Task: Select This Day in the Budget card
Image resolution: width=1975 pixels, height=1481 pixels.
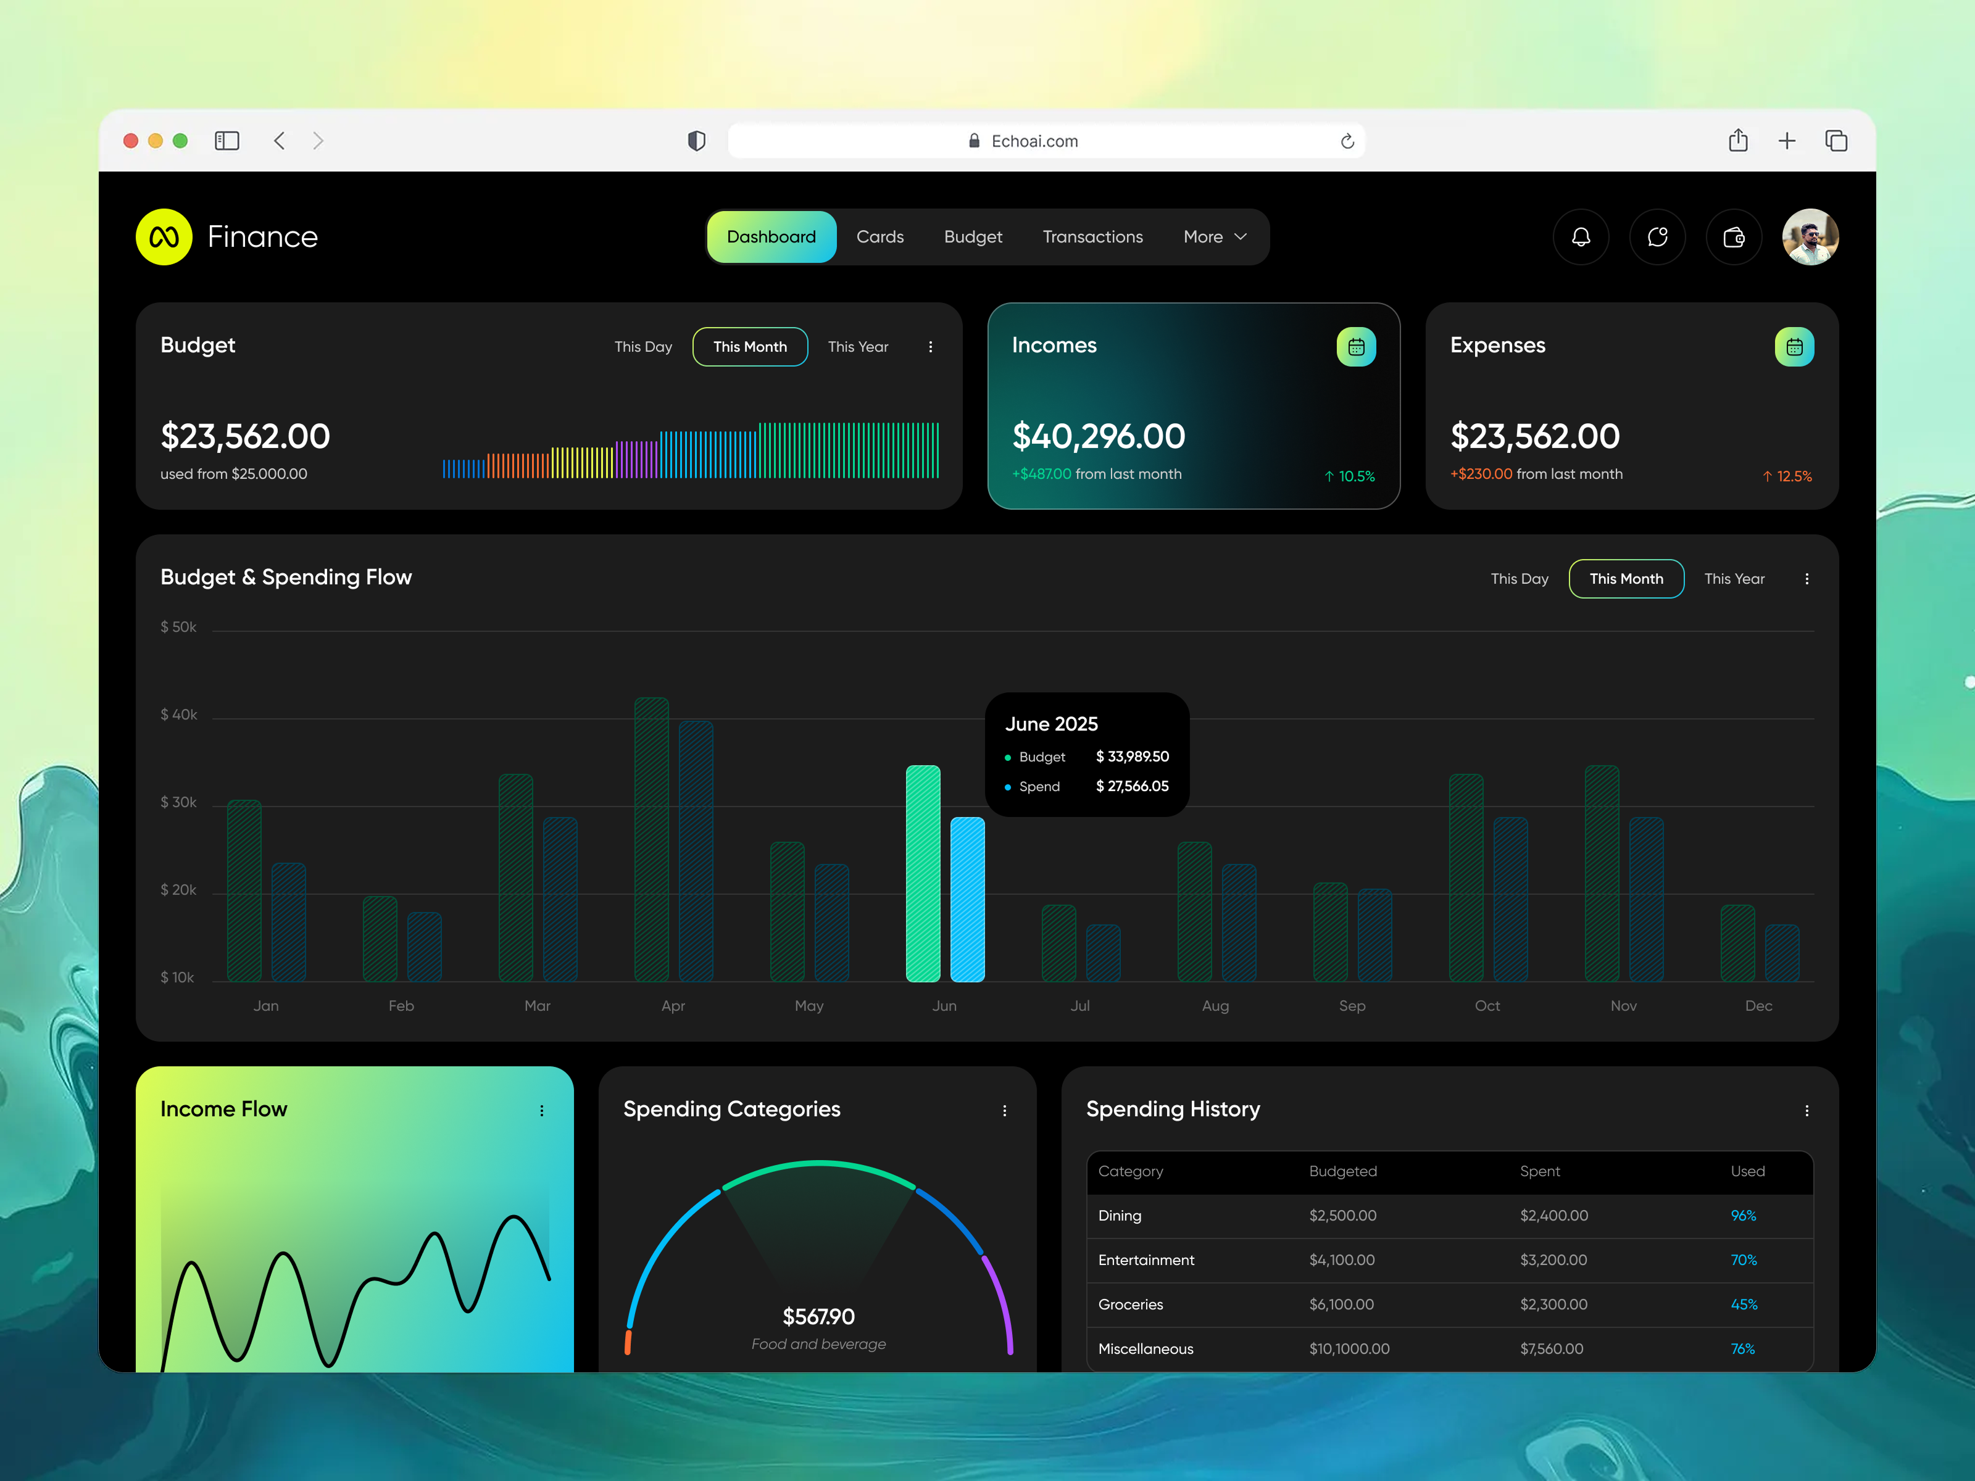Action: [x=643, y=346]
